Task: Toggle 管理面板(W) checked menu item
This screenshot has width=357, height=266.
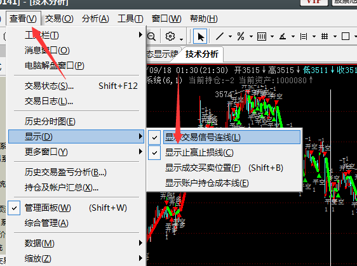Action: pos(76,208)
